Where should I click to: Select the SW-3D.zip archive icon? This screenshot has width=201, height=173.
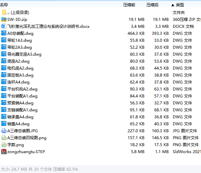(x=4, y=19)
